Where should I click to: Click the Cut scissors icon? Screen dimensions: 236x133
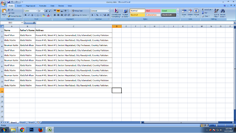pos(9,10)
